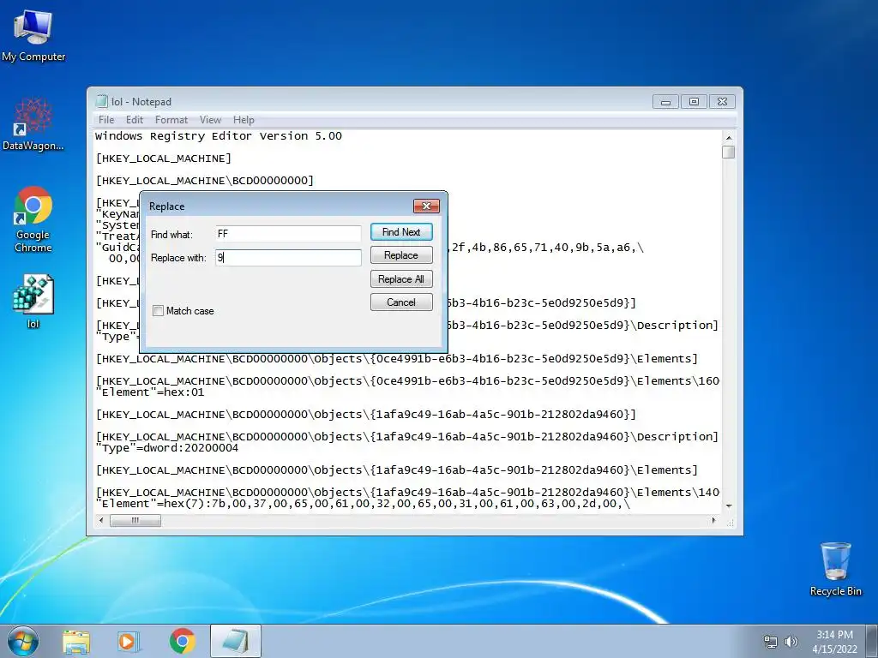Viewport: 878px width, 658px height.
Task: Open the View menu in Notepad
Action: (x=210, y=120)
